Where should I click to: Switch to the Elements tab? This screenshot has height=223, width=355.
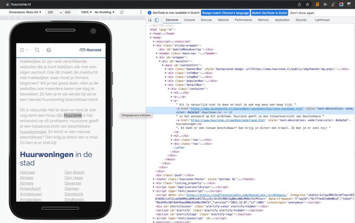172,20
